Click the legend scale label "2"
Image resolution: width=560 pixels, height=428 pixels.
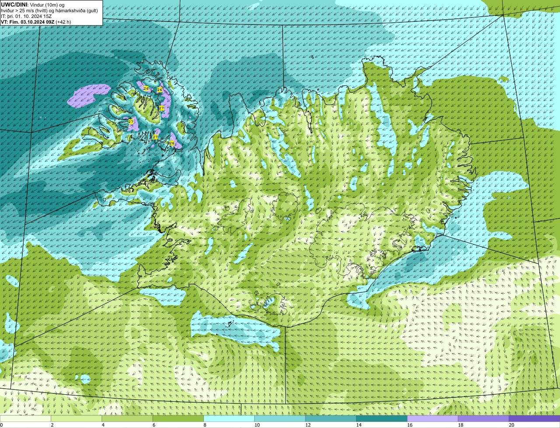(52, 425)
